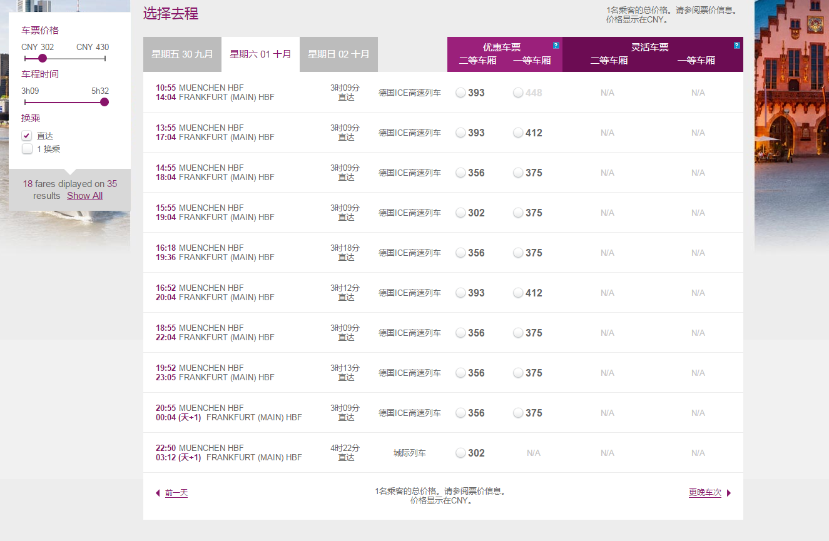The image size is (829, 541).
Task: Select 375 first-class fare for 19:52 train
Action: point(518,373)
